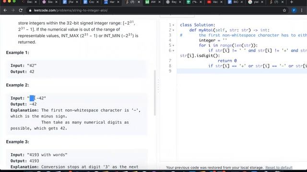Click the 'Example 2:' heading
307x172 pixels.
point(17,85)
